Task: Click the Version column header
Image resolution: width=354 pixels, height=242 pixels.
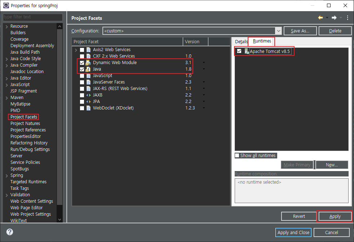Action: (195, 42)
